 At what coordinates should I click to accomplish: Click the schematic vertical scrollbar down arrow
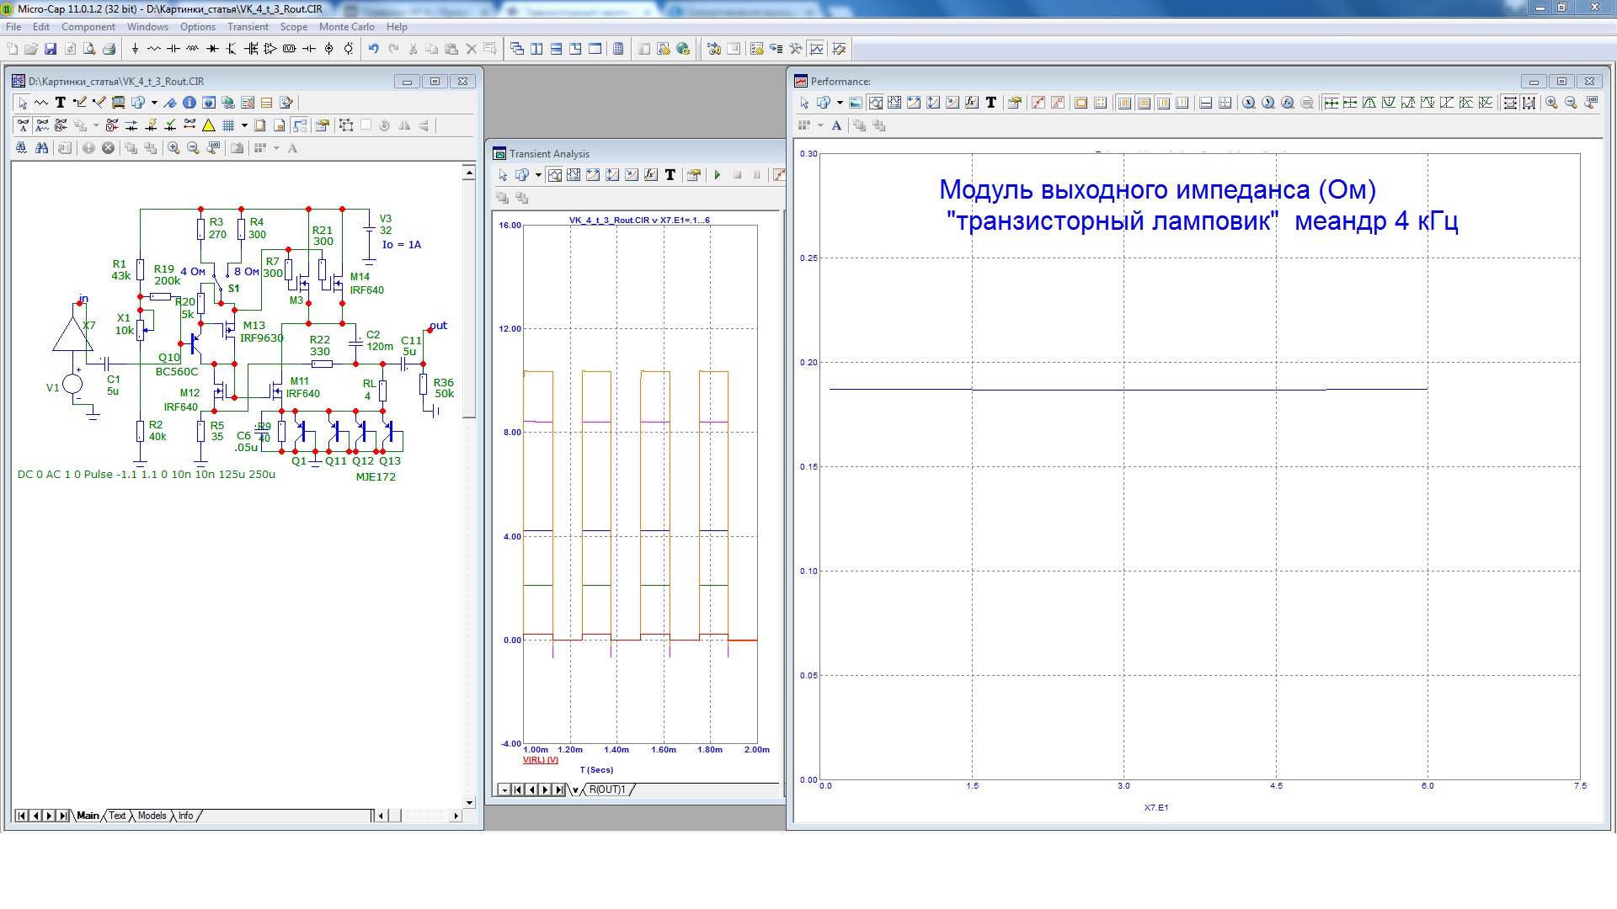(x=469, y=802)
